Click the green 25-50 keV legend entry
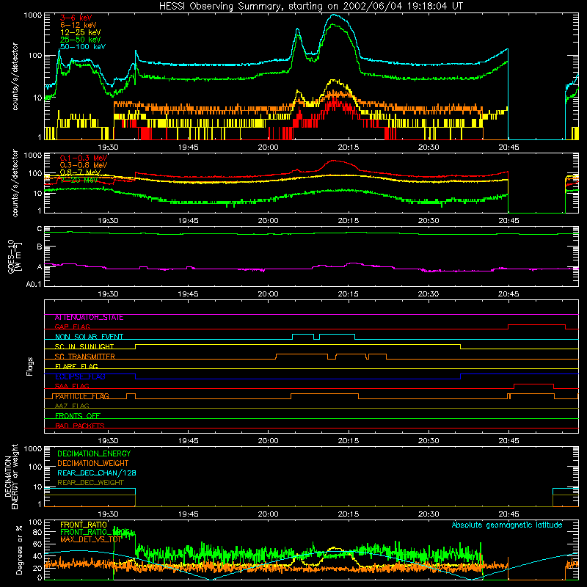This screenshot has width=587, height=587. click(x=81, y=40)
